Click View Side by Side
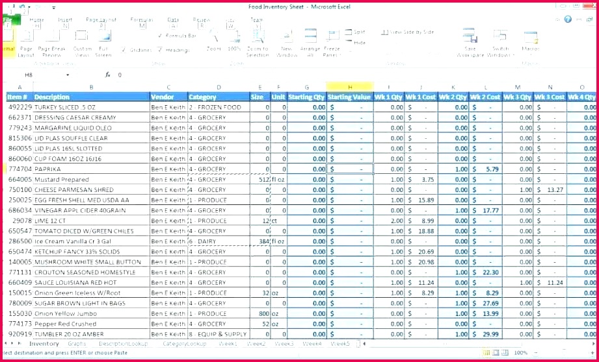The image size is (599, 362). click(408, 32)
